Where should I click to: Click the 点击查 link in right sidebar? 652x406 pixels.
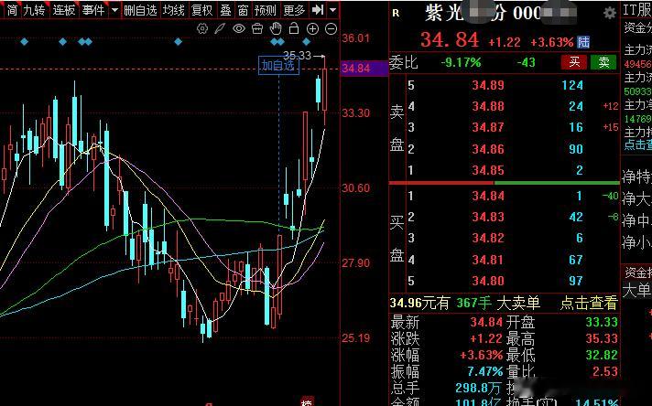638,144
